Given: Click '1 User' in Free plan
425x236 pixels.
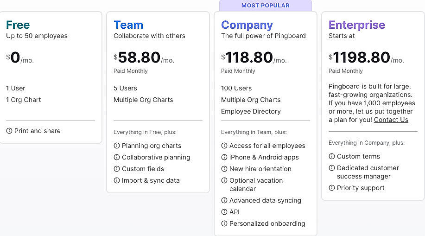Looking at the screenshot, I should coord(15,88).
